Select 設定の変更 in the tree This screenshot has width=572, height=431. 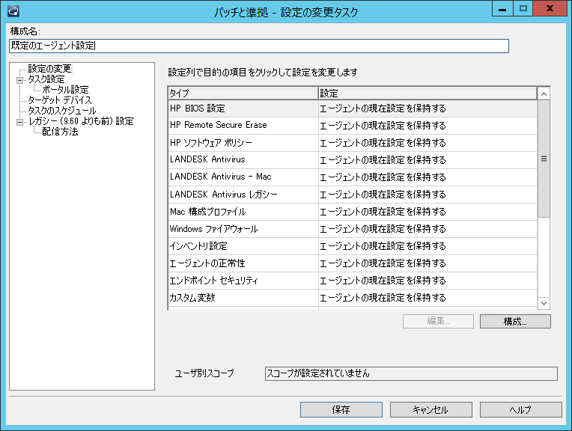tap(49, 69)
